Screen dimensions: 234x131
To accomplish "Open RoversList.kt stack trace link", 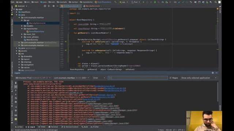I will click(91, 99).
